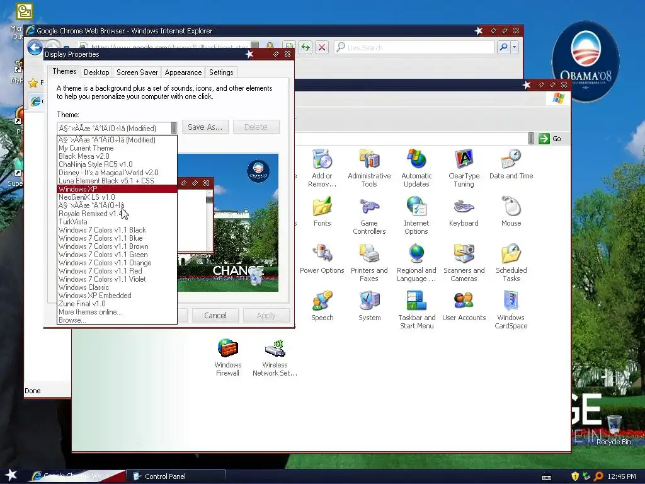Viewport: 645px width, 484px height.
Task: Click the Internet Explorer Back arrow
Action: click(35, 48)
